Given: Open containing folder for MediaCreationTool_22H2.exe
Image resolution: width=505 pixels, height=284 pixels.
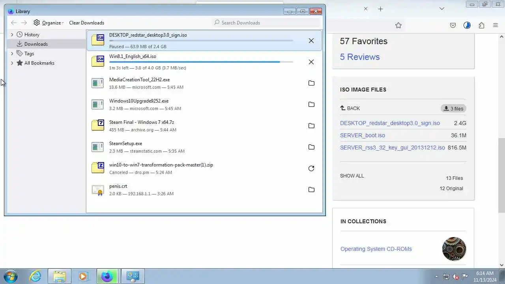Looking at the screenshot, I should pyautogui.click(x=311, y=83).
